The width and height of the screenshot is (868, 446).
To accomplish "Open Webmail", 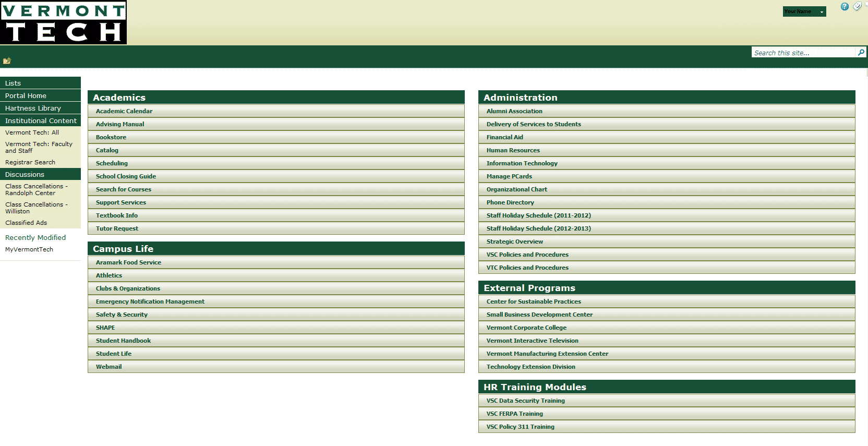I will [276, 367].
